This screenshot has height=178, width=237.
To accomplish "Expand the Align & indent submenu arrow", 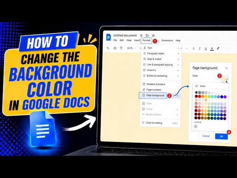I will pos(178,59).
